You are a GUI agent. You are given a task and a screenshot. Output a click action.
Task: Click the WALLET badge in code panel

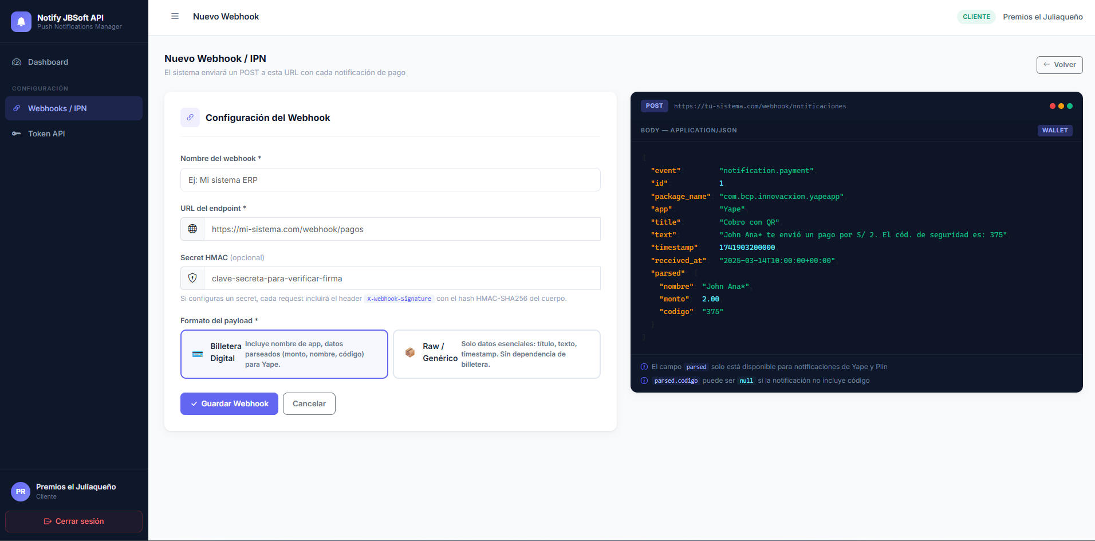pos(1054,131)
